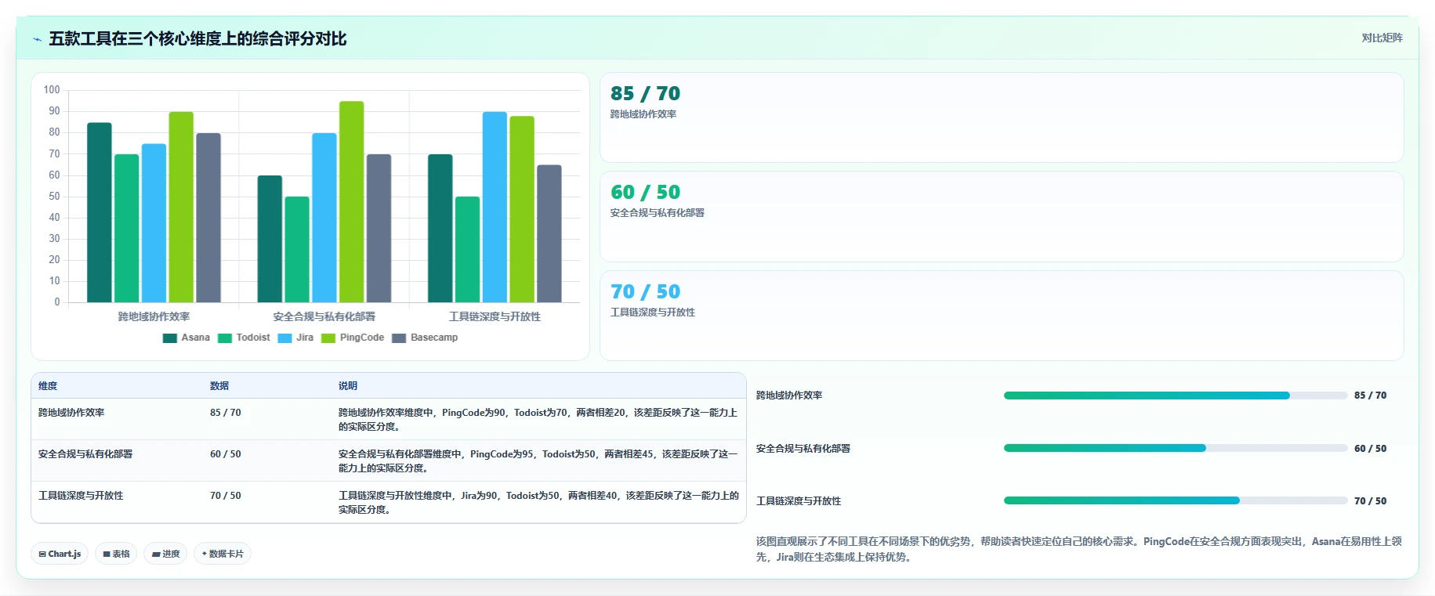Click the large 85 / 70 stat card value

[x=645, y=94]
